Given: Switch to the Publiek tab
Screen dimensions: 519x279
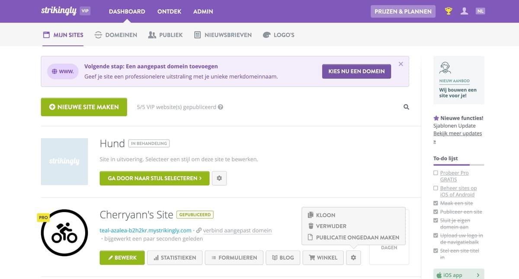Looking at the screenshot, I should tap(165, 35).
